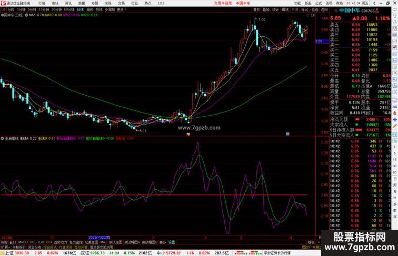Image resolution: width=398 pixels, height=256 pixels.
Task: Open the 公式 menu
Action: point(319,3)
